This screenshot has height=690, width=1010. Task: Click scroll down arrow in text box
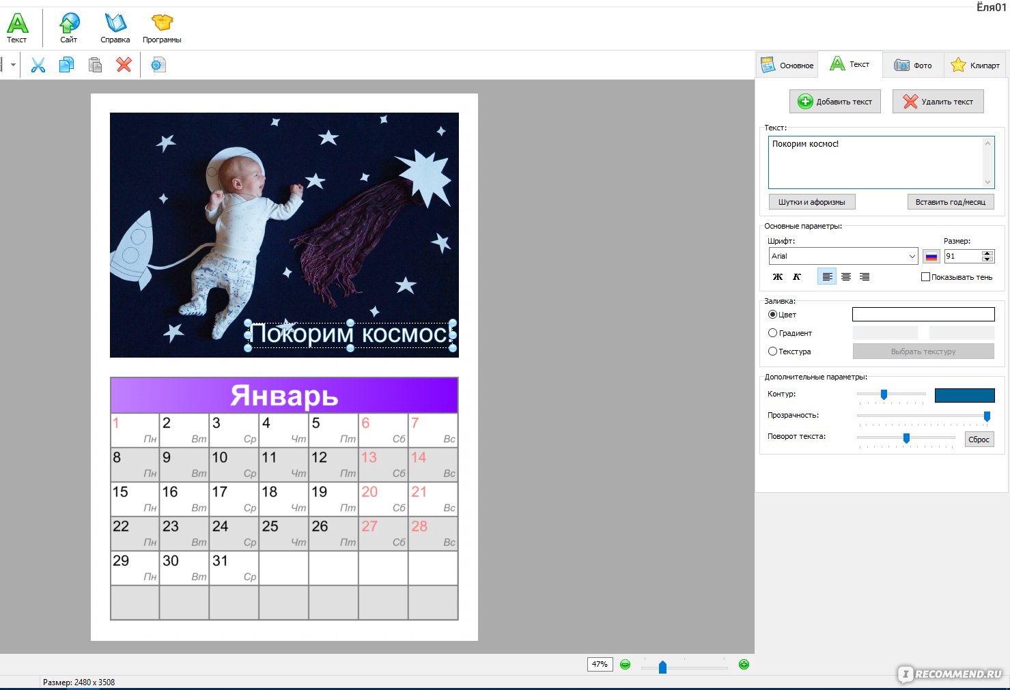987,182
